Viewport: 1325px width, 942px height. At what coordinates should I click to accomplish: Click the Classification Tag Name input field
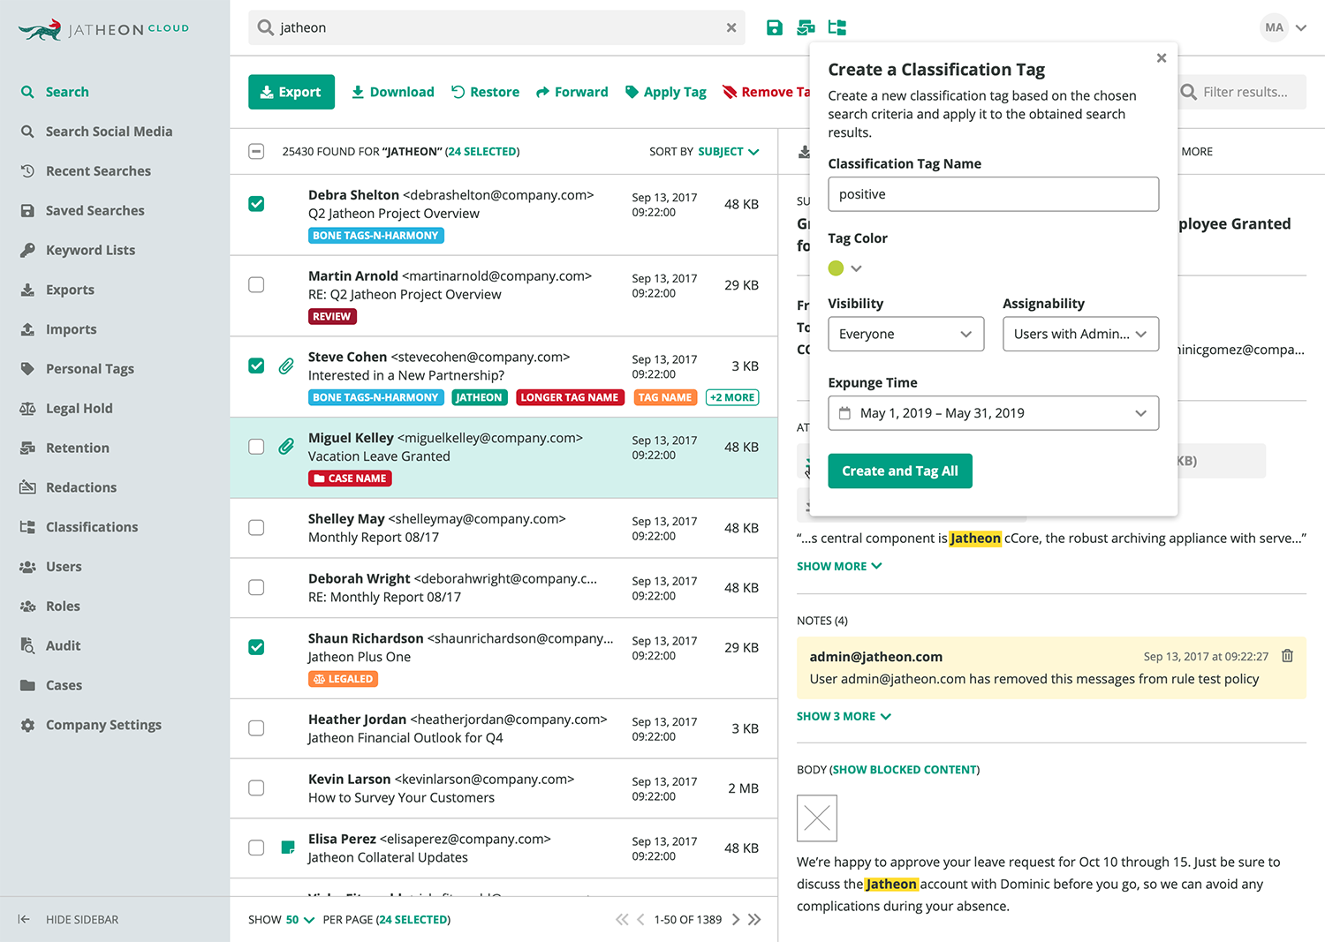pyautogui.click(x=993, y=194)
